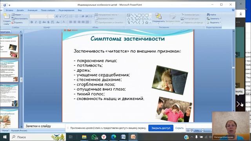Open the Review (Рецензирование) ribbon tab
251x141 pixels.
[x=66, y=10]
